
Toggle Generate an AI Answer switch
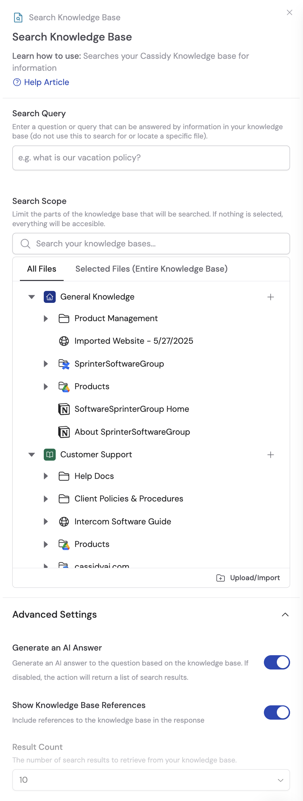coord(277,663)
